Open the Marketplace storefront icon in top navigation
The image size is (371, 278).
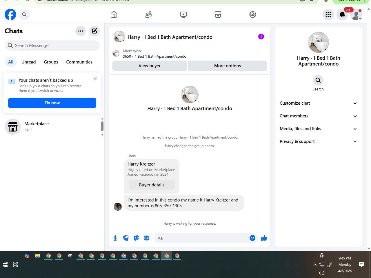(218, 14)
